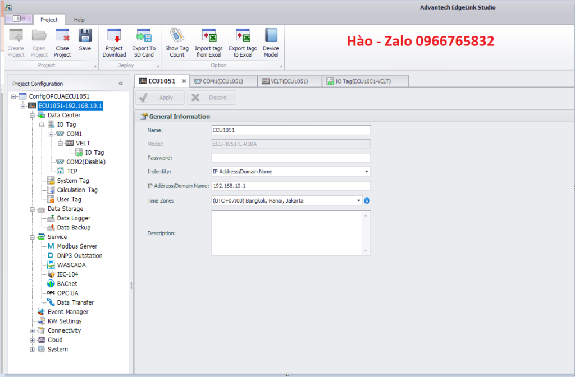Select the Data Storage tree node

[65, 209]
